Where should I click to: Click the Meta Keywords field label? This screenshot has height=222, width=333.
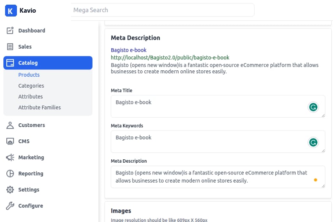point(127,126)
